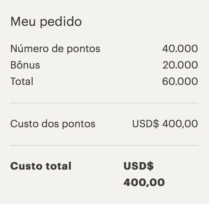Select the 'Número de pontos' label
This screenshot has width=209, height=204.
coord(55,49)
